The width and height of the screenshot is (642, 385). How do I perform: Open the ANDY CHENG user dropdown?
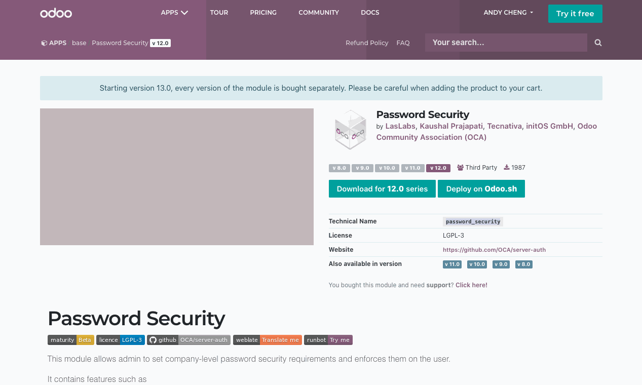(x=508, y=13)
